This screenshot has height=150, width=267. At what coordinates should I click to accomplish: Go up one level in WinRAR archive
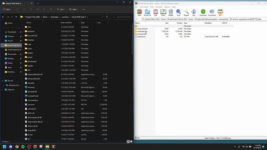137,19
